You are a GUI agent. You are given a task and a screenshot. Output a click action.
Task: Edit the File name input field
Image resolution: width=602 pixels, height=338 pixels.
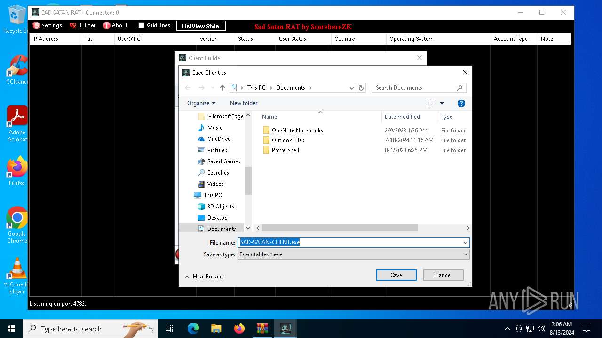pos(350,242)
